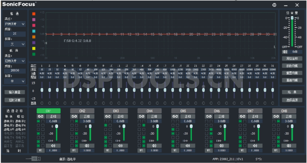The width and height of the screenshot is (307, 163).
Task: Mute CH6 with its speaker button
Action: [221, 146]
